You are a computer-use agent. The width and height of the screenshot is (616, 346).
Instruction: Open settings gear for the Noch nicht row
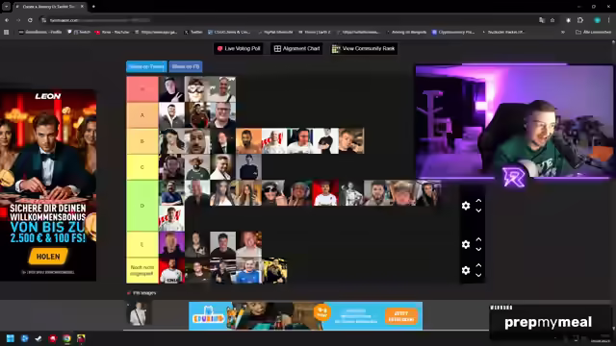466,270
